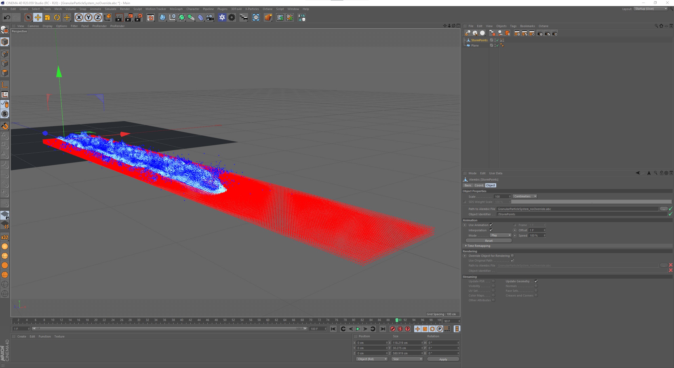Open the Centimeters unit dropdown
Image resolution: width=674 pixels, height=368 pixels.
tap(525, 196)
